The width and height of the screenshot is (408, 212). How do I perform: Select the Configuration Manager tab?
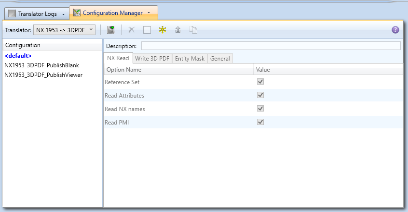click(x=113, y=12)
